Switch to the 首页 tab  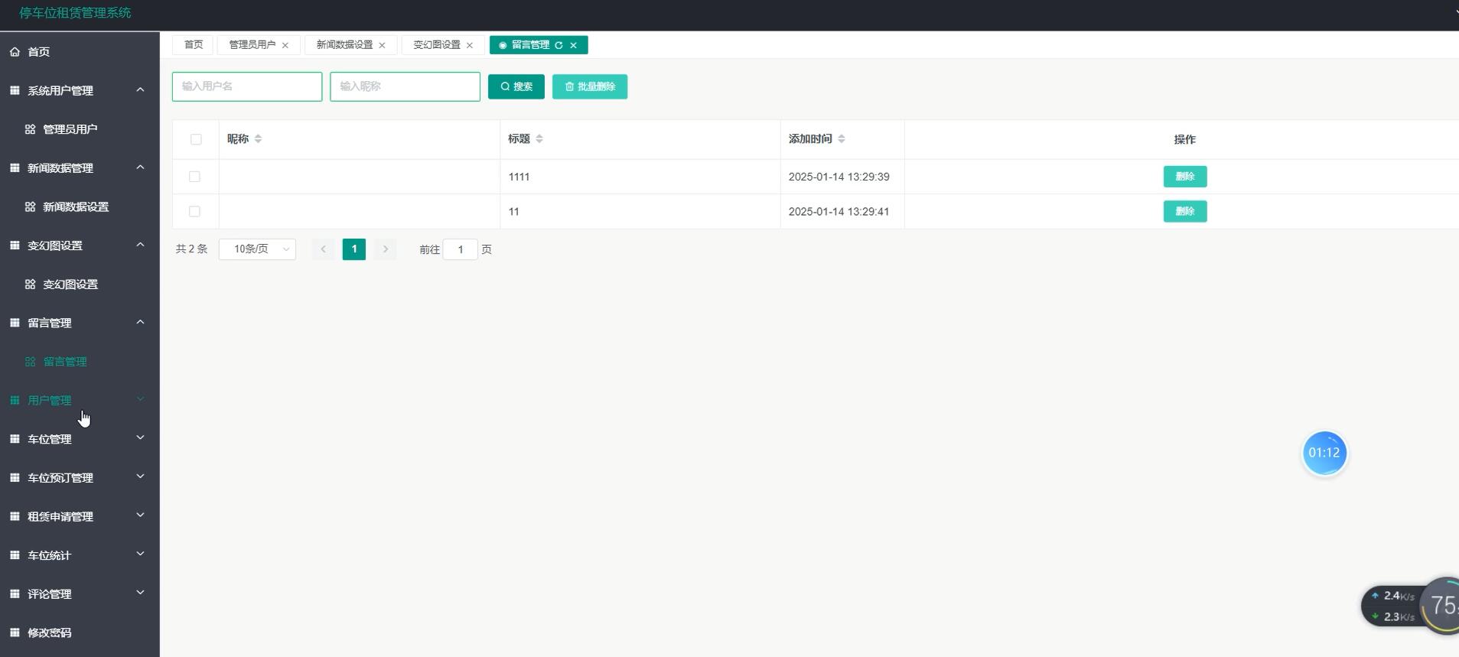point(194,45)
